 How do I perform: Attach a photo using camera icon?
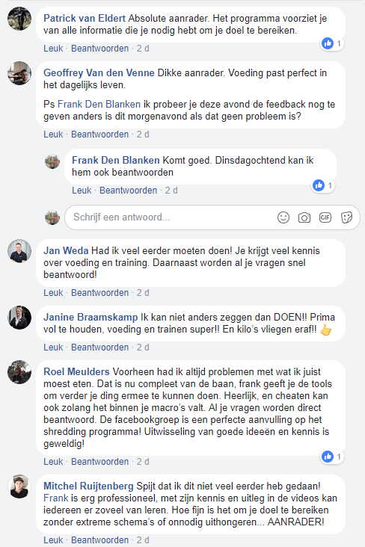[x=304, y=217]
